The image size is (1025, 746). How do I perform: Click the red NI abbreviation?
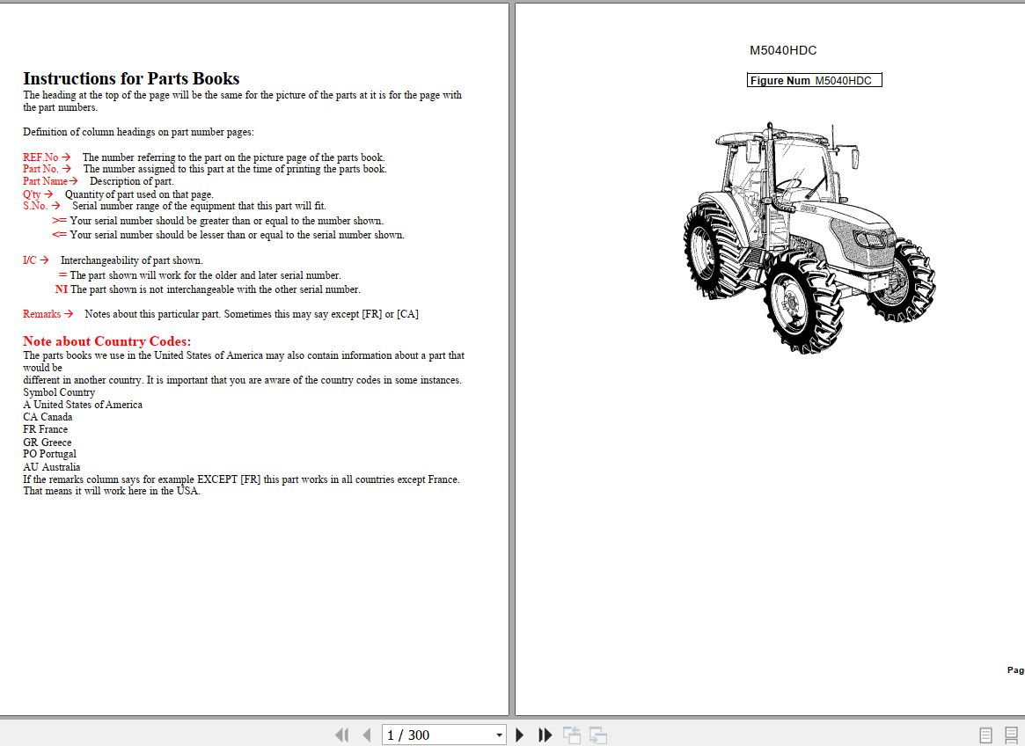click(x=62, y=289)
